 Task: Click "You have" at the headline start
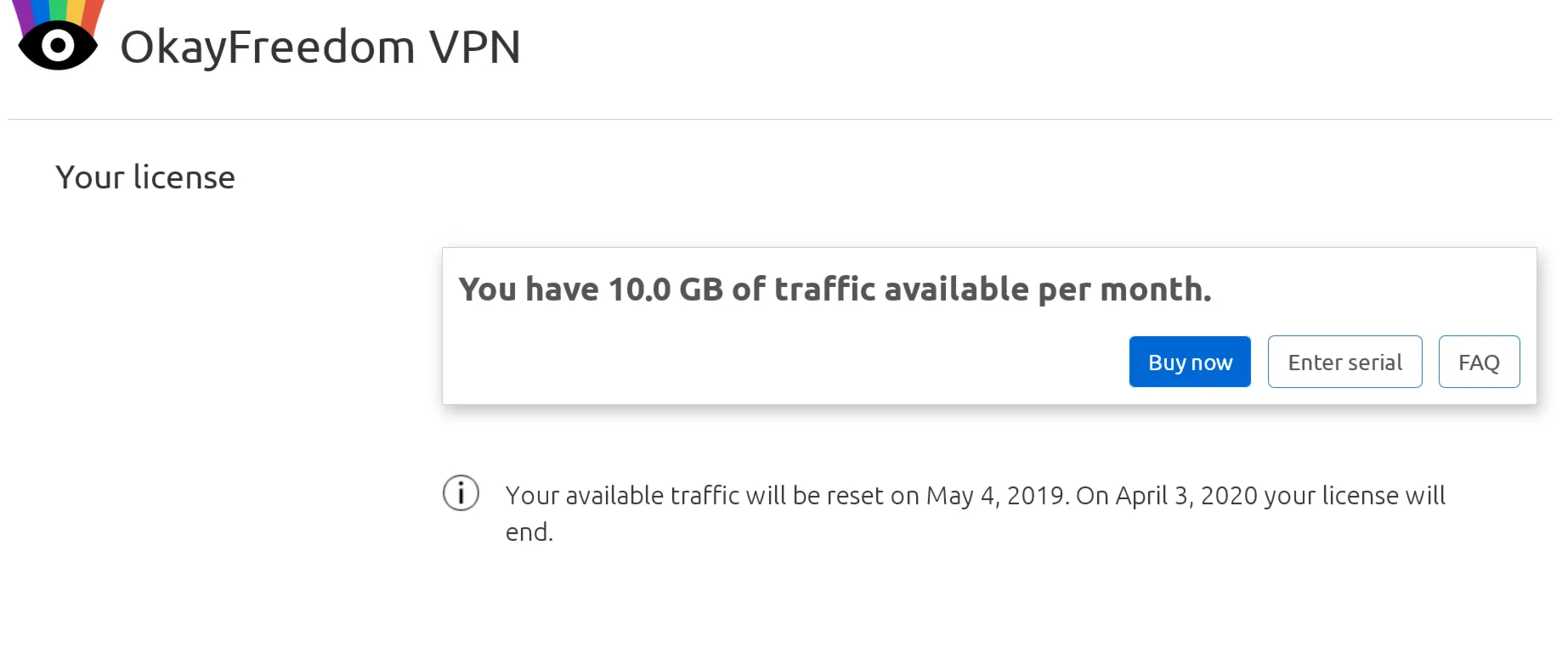pyautogui.click(x=529, y=290)
